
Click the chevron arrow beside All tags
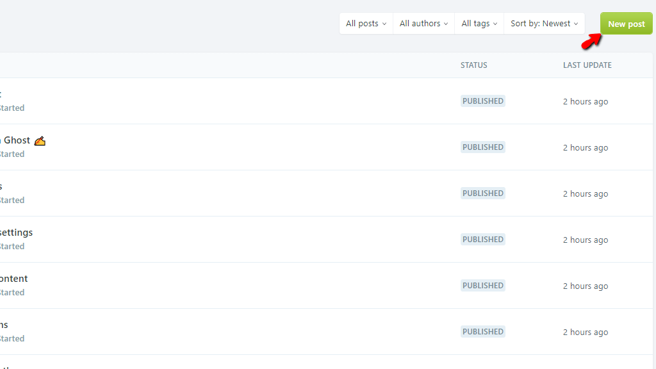495,24
